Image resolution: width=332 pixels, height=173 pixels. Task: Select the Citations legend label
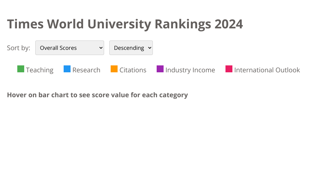pyautogui.click(x=133, y=70)
